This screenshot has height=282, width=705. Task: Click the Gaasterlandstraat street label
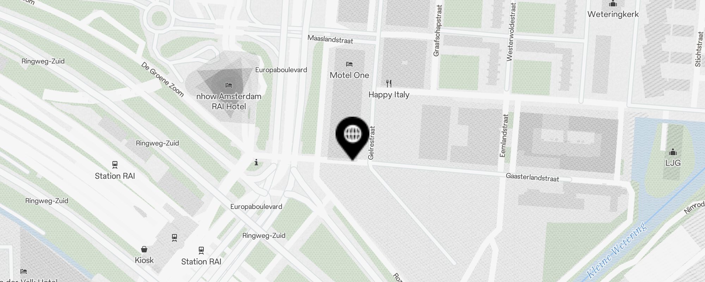point(532,177)
